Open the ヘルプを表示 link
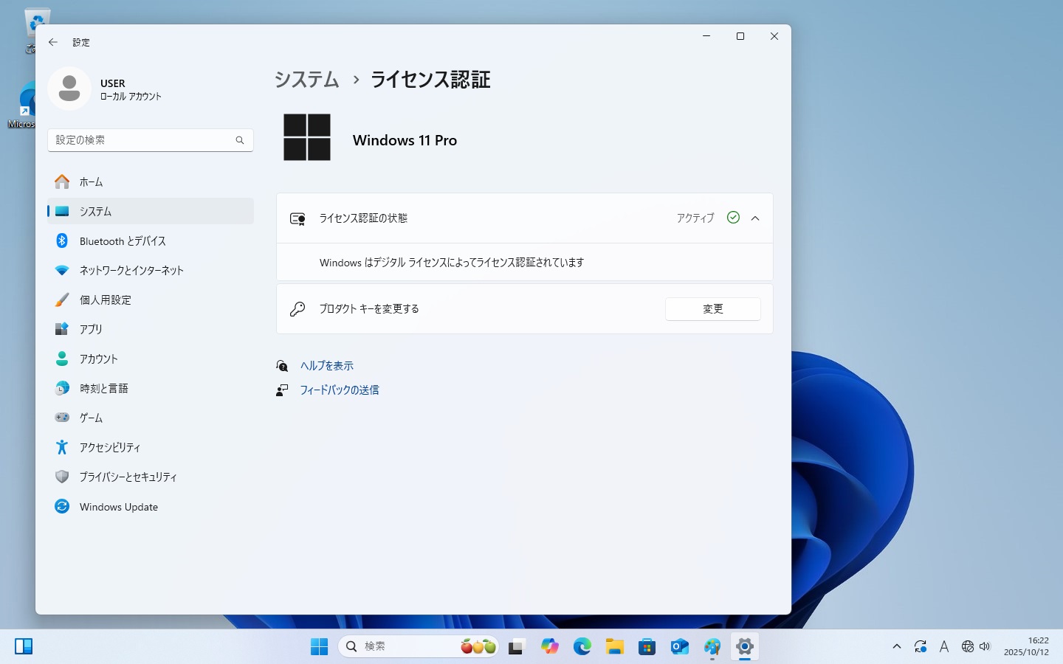The image size is (1063, 664). click(326, 366)
